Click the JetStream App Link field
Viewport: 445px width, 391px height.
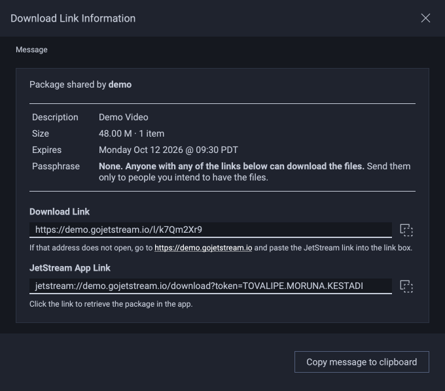(211, 286)
